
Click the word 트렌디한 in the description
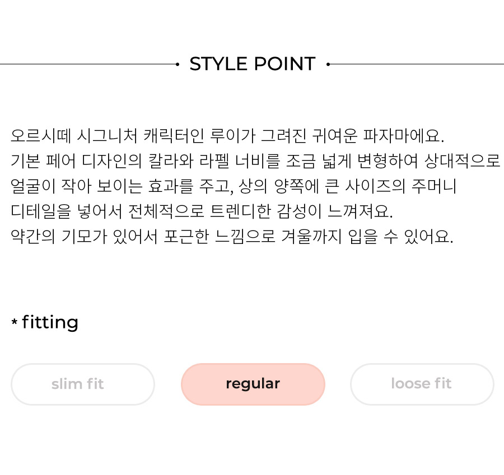point(240,211)
